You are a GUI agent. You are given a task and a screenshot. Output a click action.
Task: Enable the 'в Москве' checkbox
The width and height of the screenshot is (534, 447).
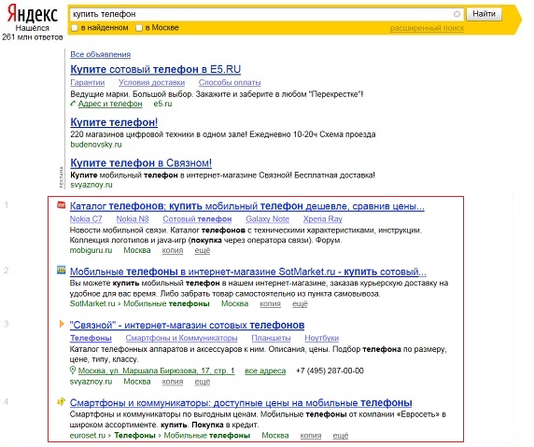(x=139, y=28)
